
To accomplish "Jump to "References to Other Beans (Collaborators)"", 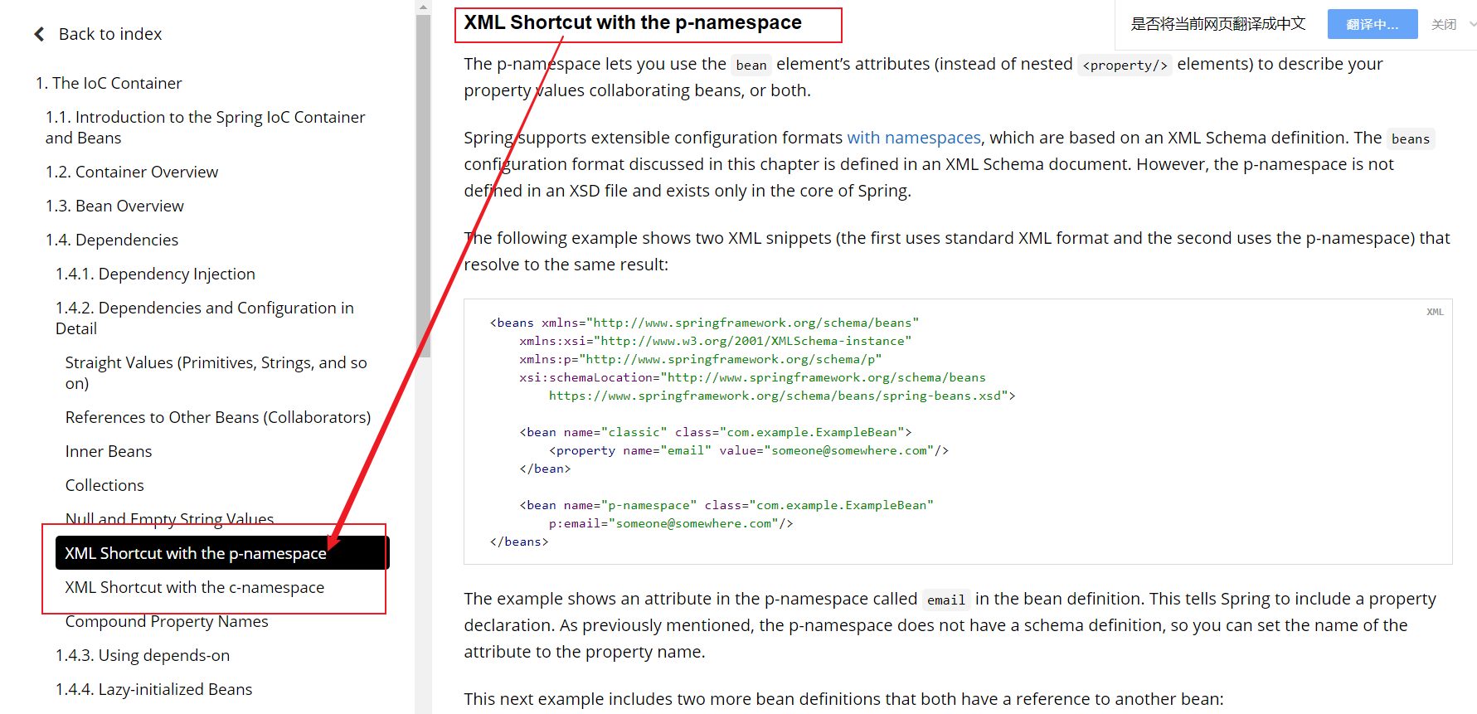I will [x=217, y=417].
